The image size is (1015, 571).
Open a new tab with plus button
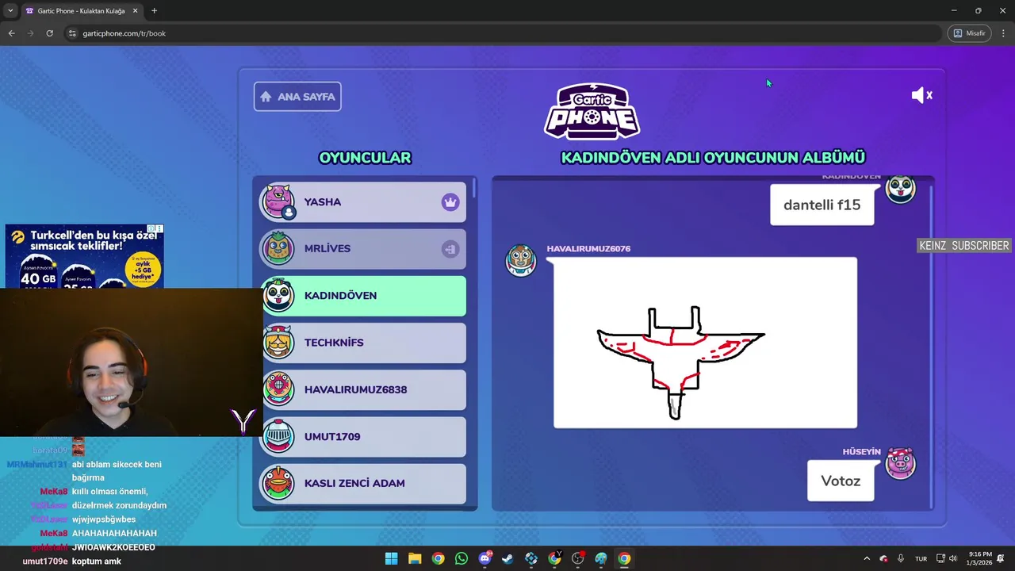point(154,11)
